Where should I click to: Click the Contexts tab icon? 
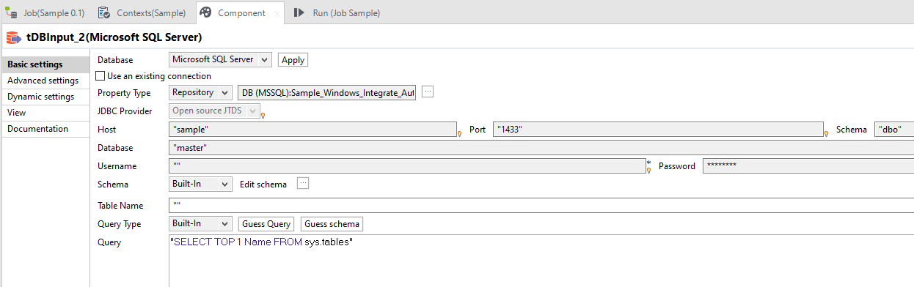(x=104, y=13)
